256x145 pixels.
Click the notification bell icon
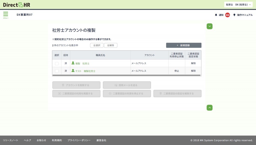pyautogui.click(x=216, y=15)
